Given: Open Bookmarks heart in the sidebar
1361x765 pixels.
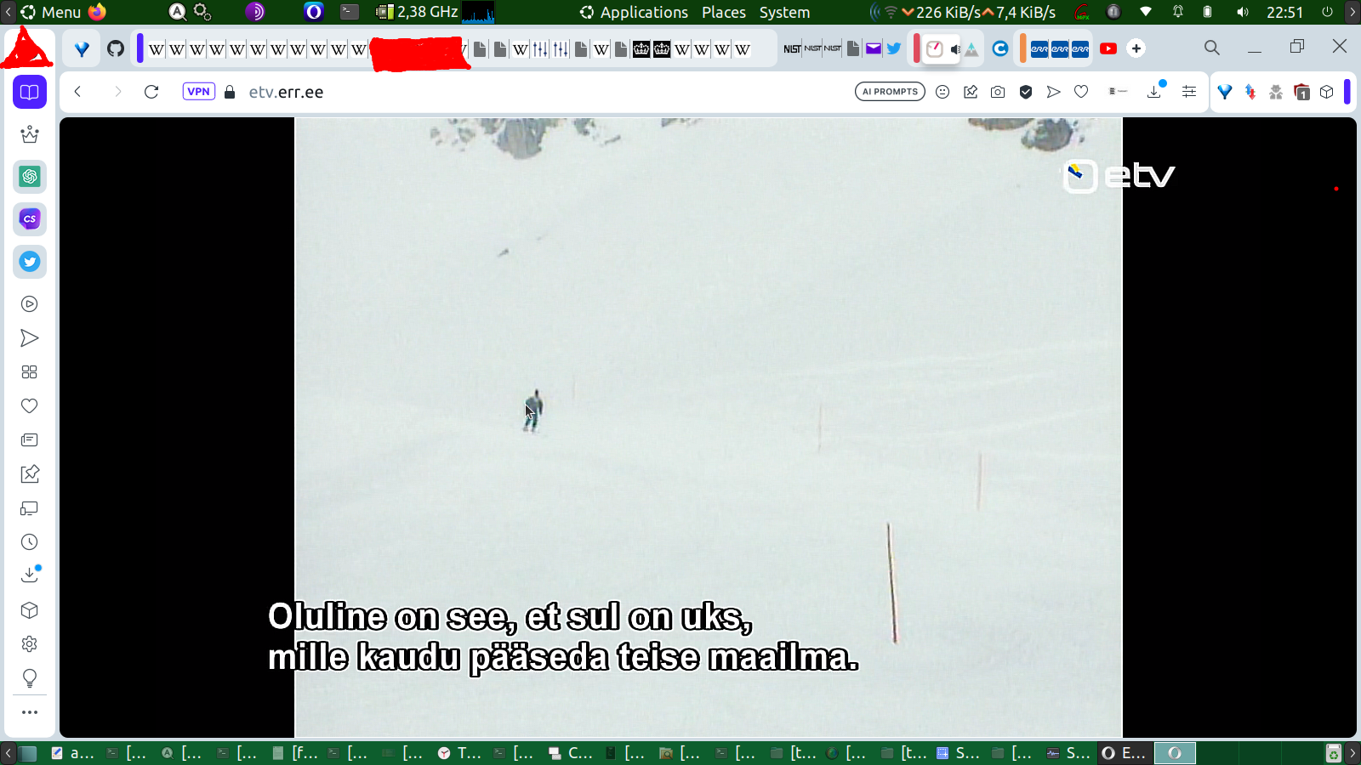Looking at the screenshot, I should pyautogui.click(x=30, y=406).
